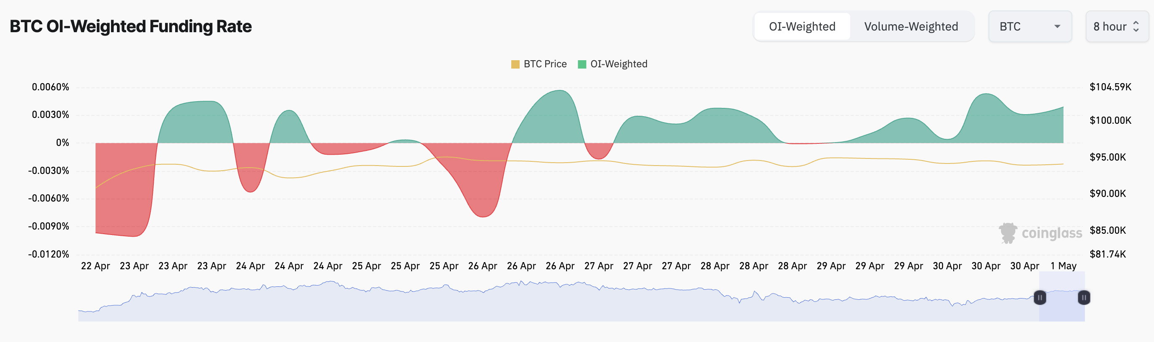Select the right navigator range handle

pyautogui.click(x=1084, y=297)
